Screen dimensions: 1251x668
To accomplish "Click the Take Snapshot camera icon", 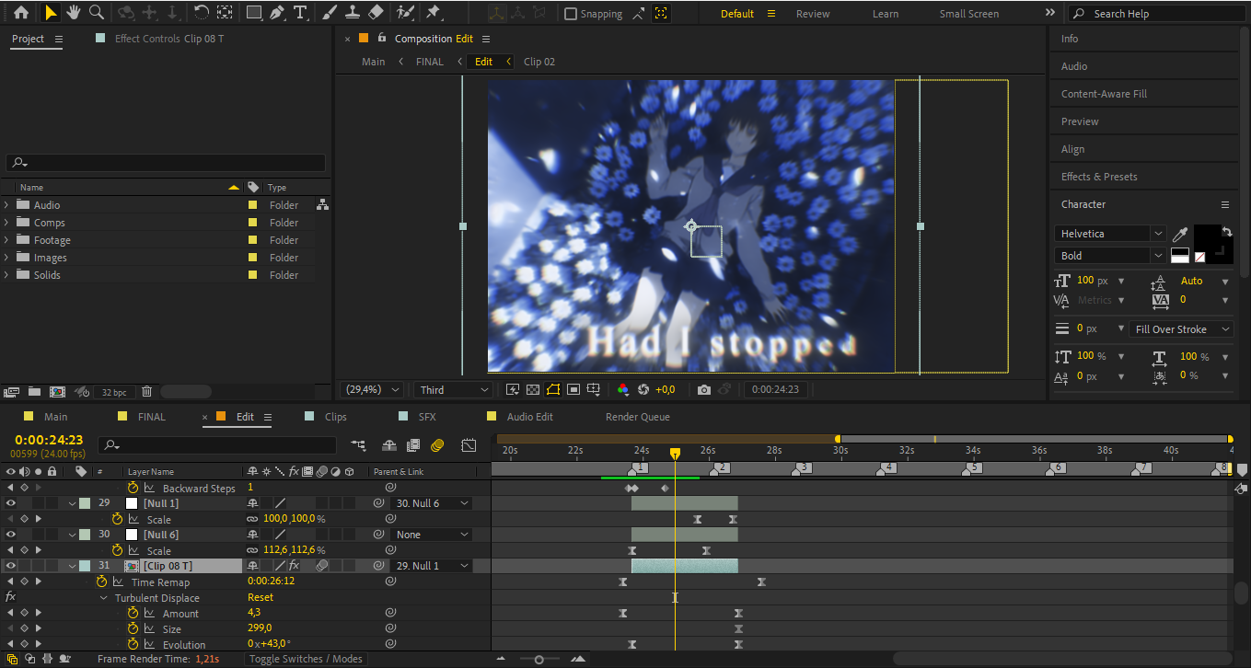I will (704, 389).
